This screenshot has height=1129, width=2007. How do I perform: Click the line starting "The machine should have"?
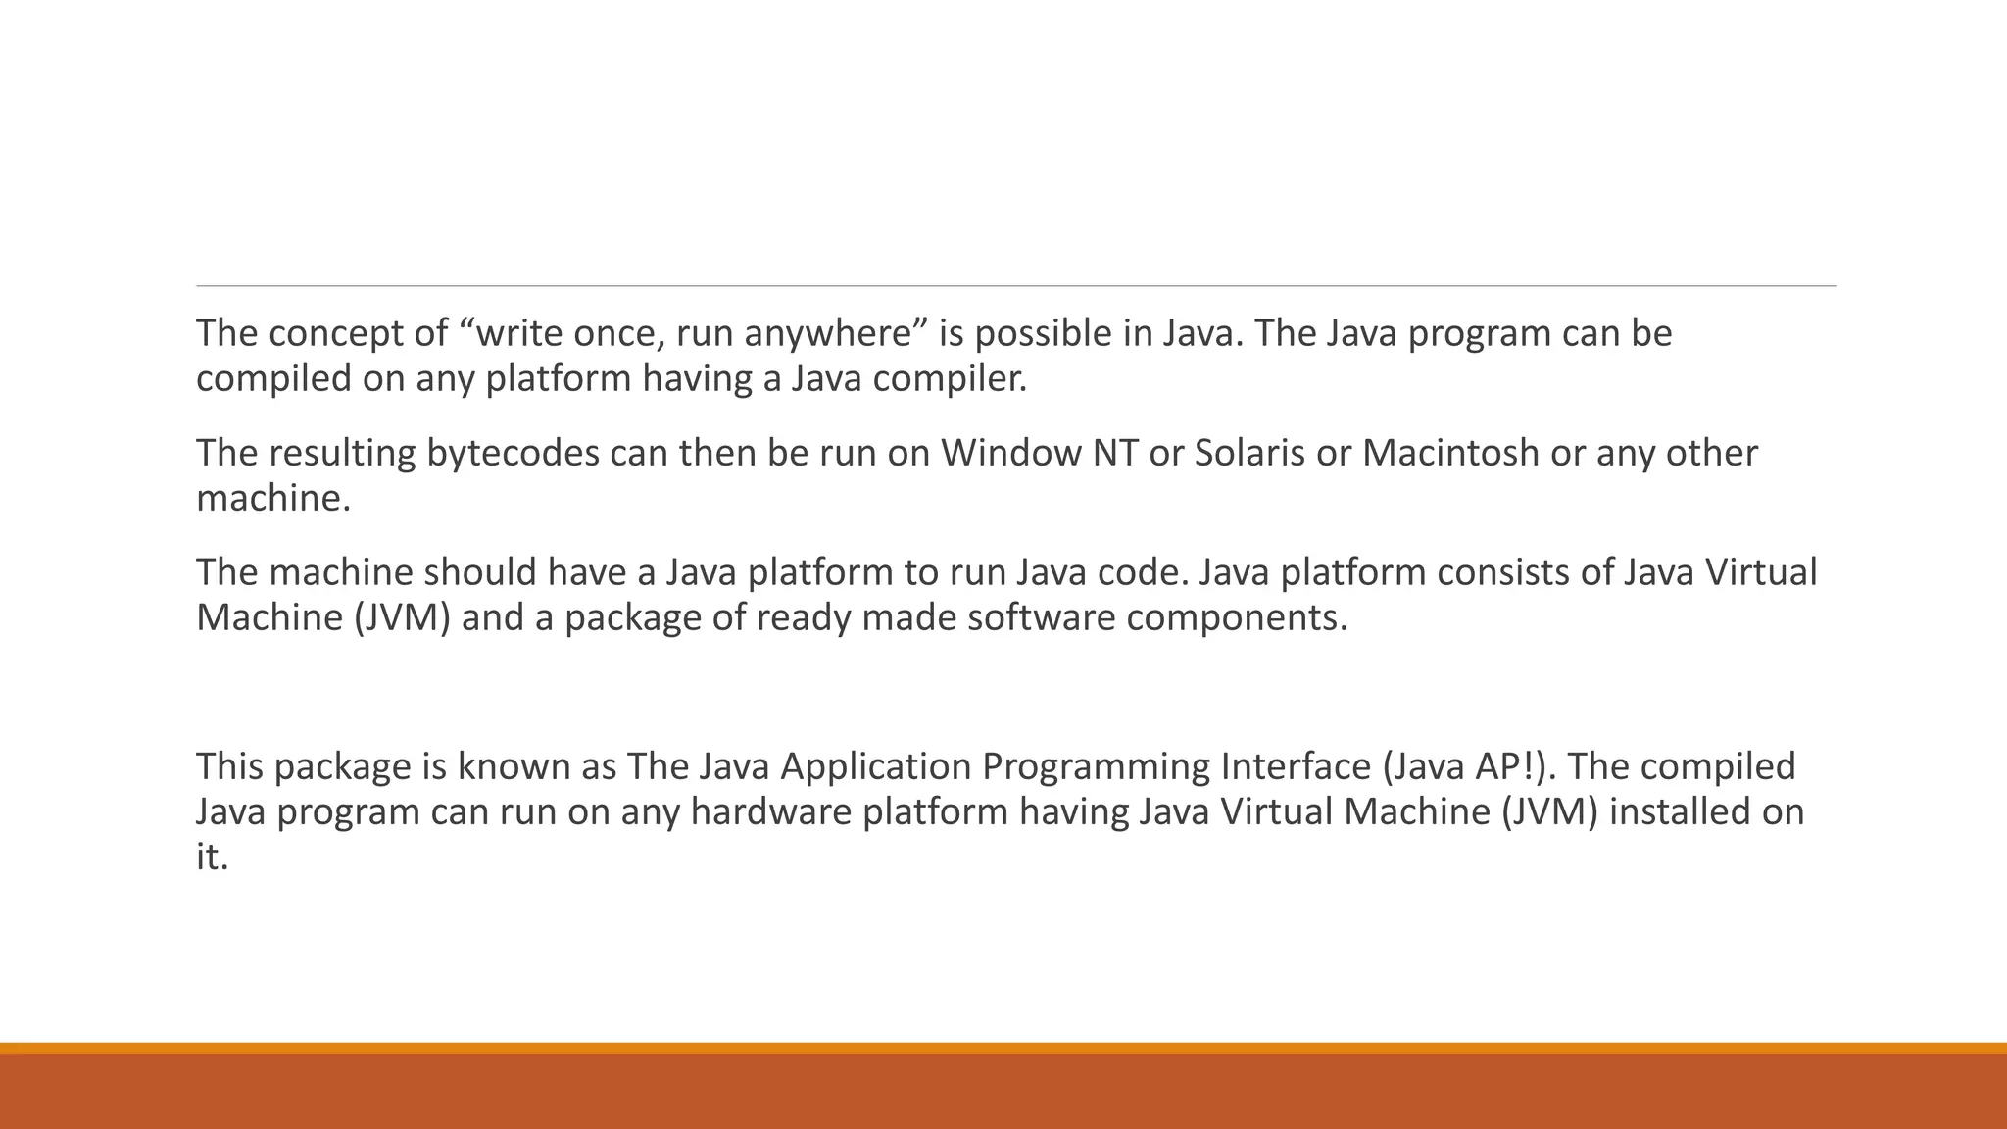click(x=1006, y=572)
